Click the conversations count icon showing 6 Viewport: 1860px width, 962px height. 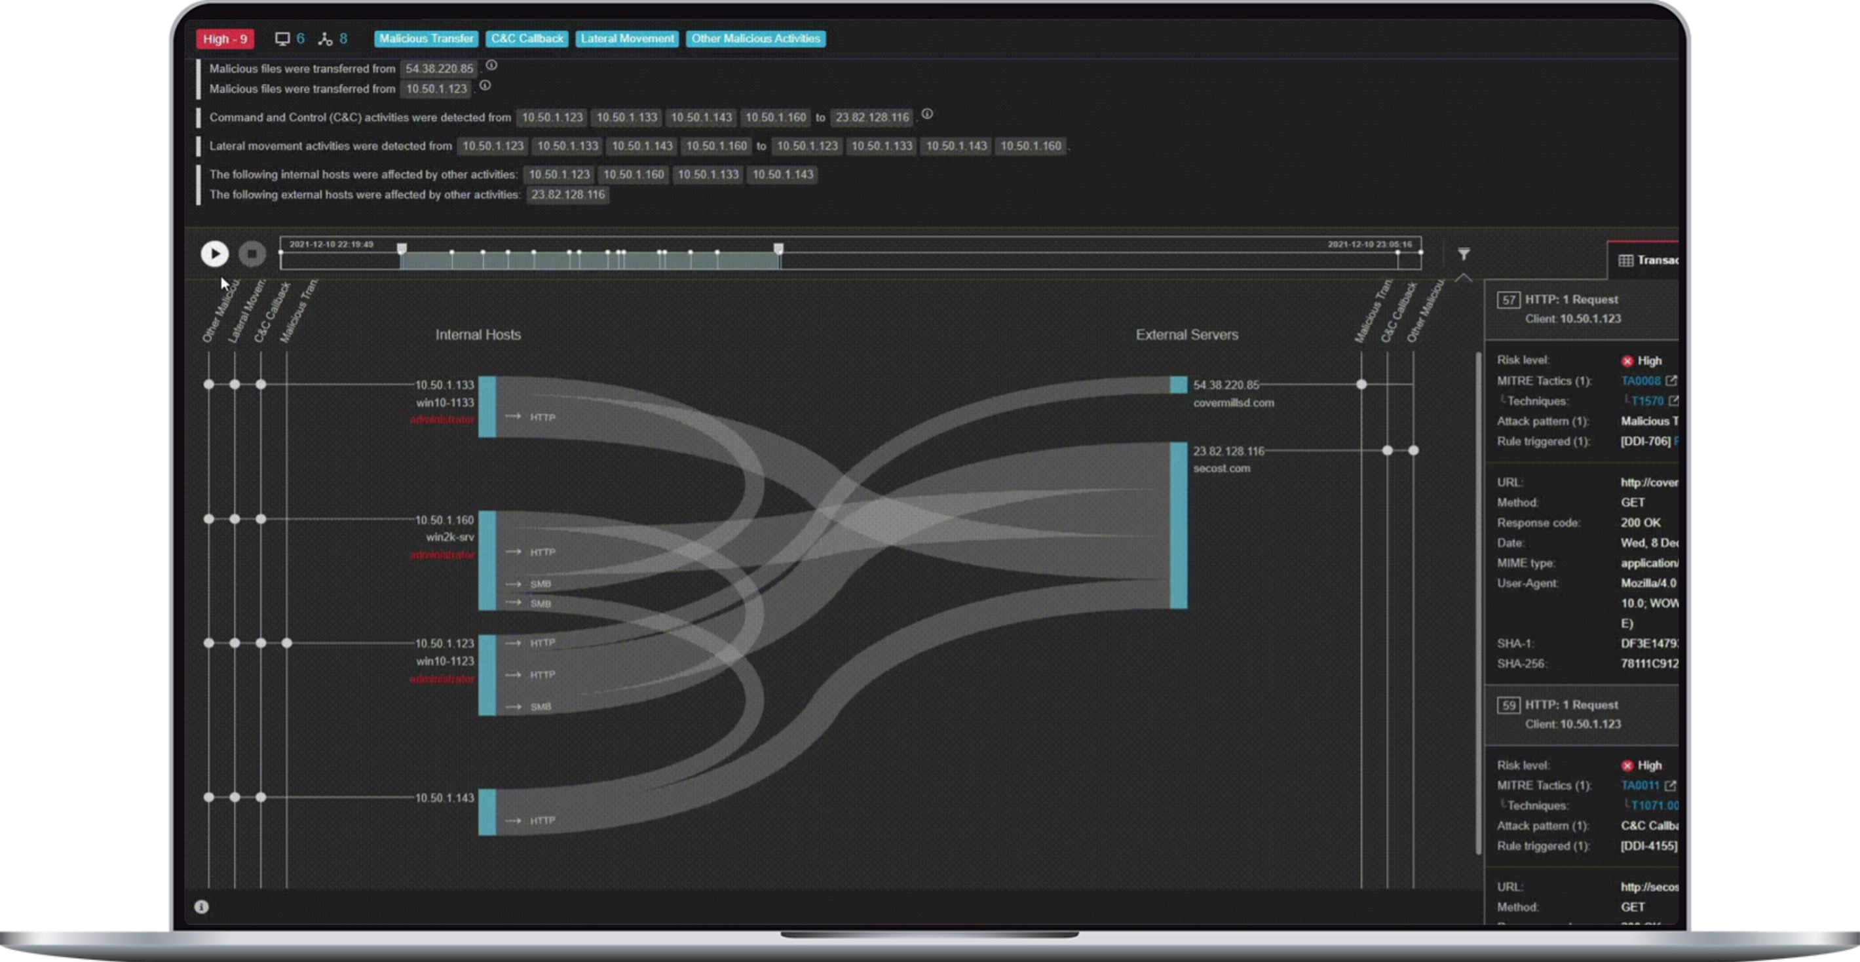pos(293,38)
